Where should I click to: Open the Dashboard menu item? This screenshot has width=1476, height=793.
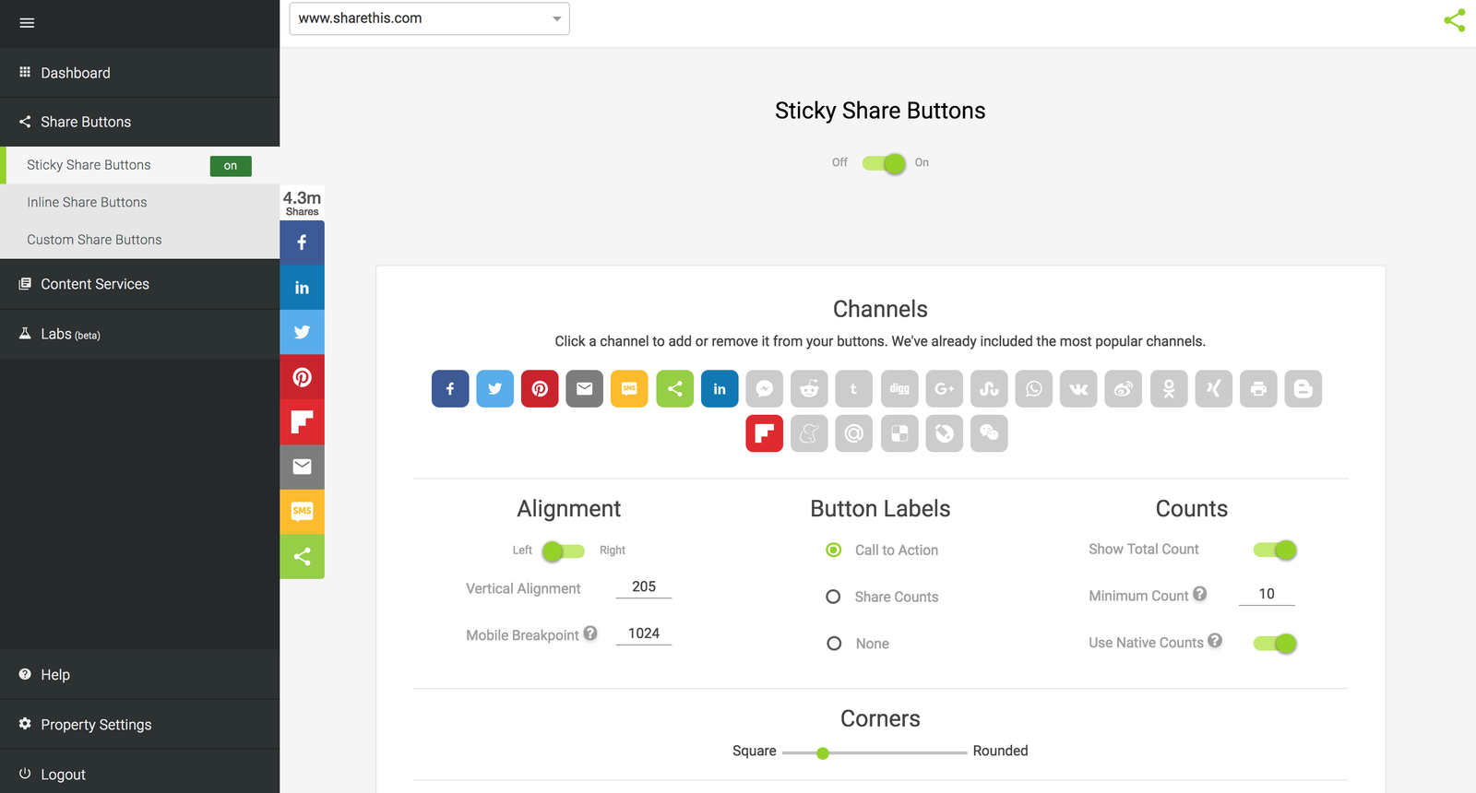pos(139,73)
